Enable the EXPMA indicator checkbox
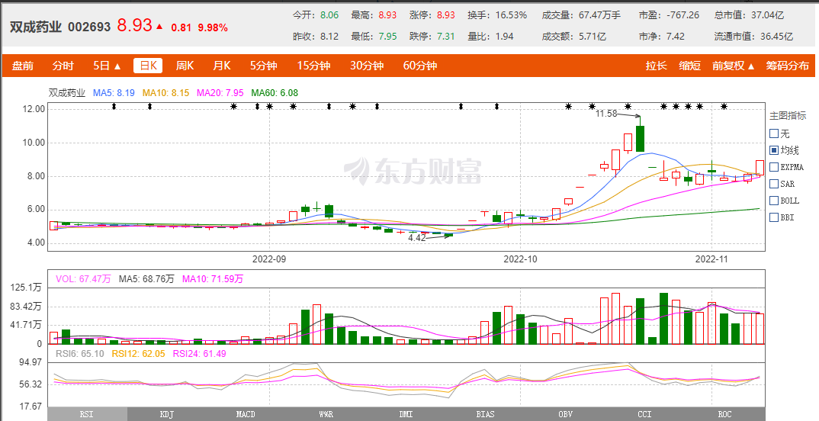The height and width of the screenshot is (421, 819). click(774, 167)
